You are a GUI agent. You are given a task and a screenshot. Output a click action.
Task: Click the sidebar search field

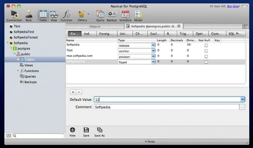click(x=38, y=136)
